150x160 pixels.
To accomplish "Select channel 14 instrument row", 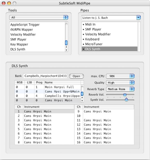I will click(104, 134).
